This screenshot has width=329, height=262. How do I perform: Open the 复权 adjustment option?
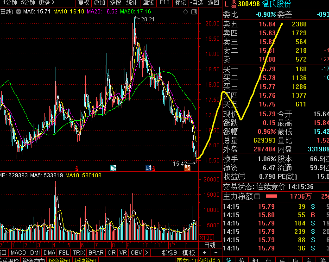(83, 3)
